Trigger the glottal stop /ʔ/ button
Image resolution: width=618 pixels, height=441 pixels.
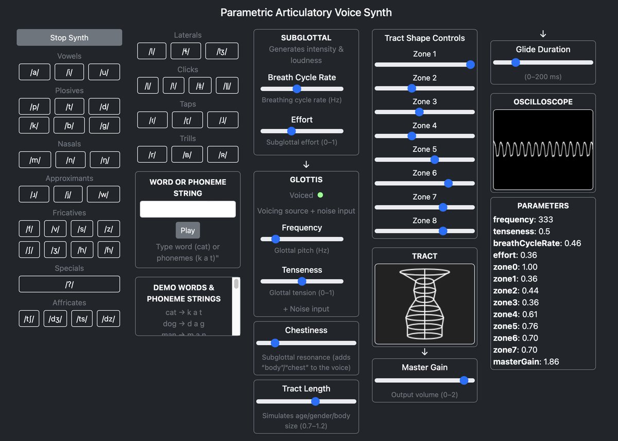pos(69,284)
